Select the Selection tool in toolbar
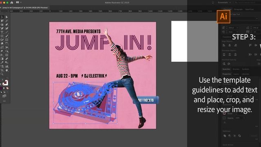The image size is (261, 147). point(2,17)
